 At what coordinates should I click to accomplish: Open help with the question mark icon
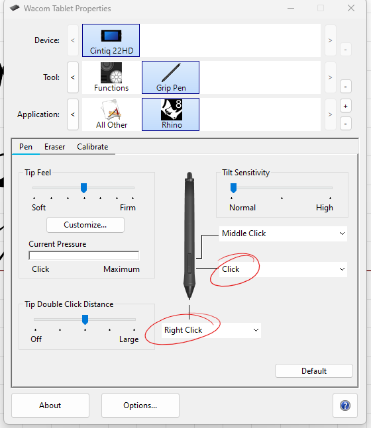(345, 406)
